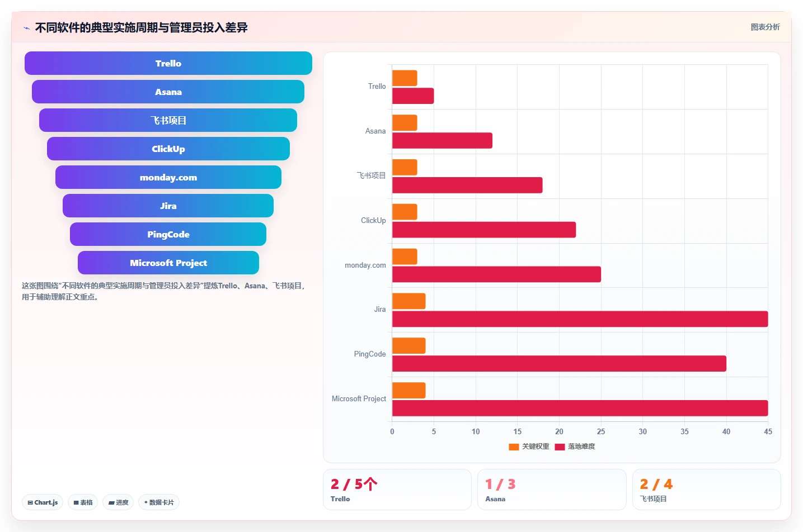Toggle the red 落地难度 legend swatch
Screen dimensions: 803x532
(560, 446)
